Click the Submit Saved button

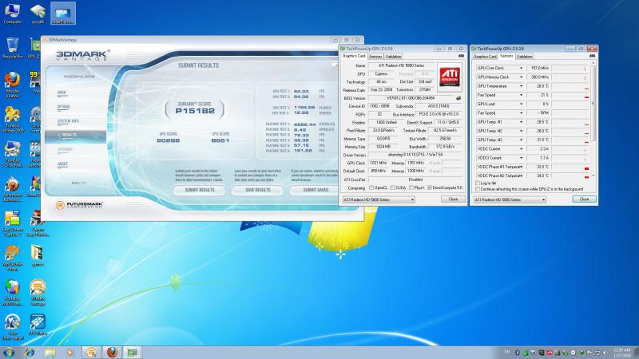coord(315,190)
